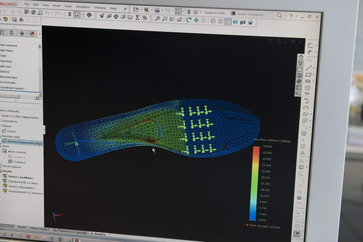Select the Stress1 (-vonMises-) result plot
Viewport: 363px width, 242px height.
pyautogui.click(x=18, y=177)
